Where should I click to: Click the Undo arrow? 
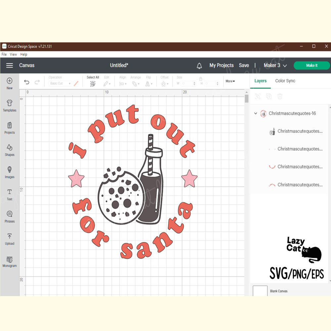[x=27, y=82]
